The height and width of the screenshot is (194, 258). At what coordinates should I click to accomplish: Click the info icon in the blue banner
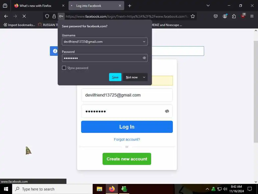(x=55, y=51)
